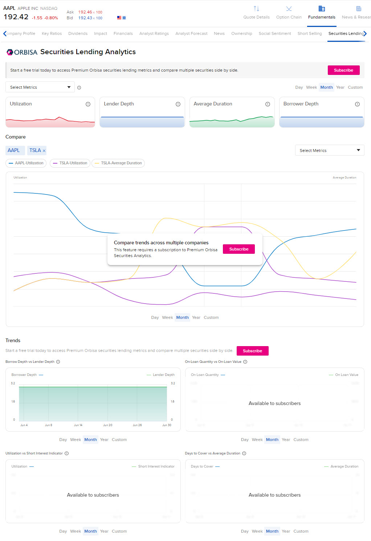Open top-left Select Metrics dropdown
This screenshot has height=541, width=371.
point(40,87)
